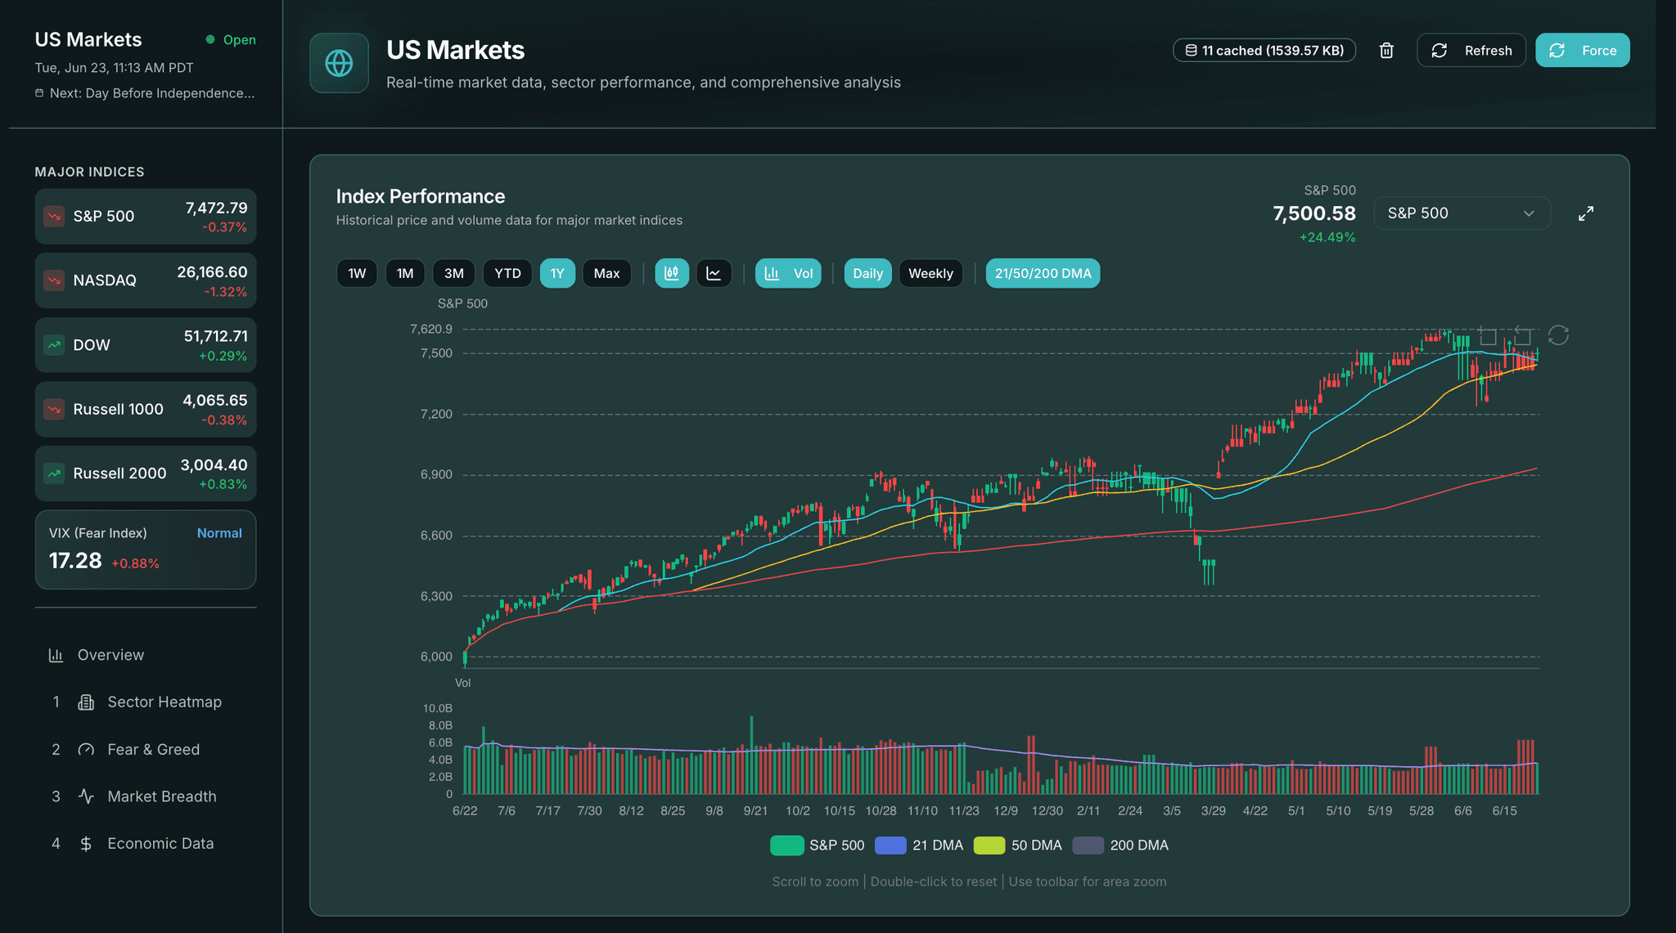Click the Fear & Greed gauge icon

click(x=86, y=750)
